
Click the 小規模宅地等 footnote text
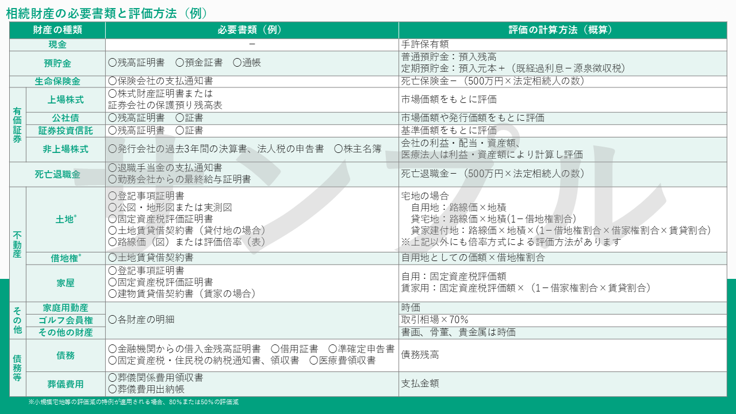click(133, 402)
